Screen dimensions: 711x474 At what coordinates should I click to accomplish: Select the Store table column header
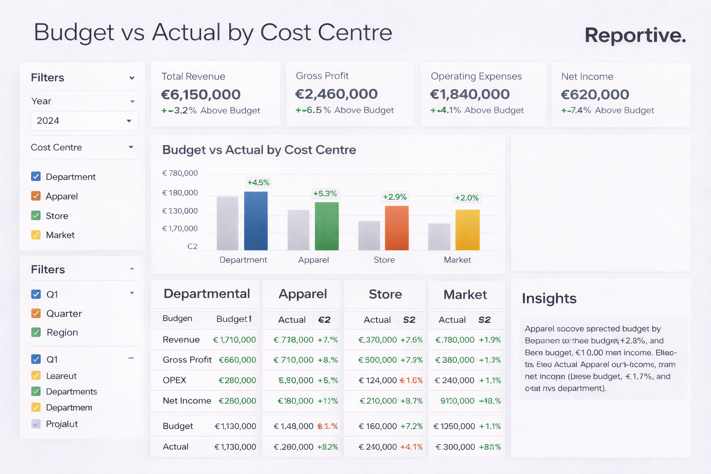click(x=385, y=294)
